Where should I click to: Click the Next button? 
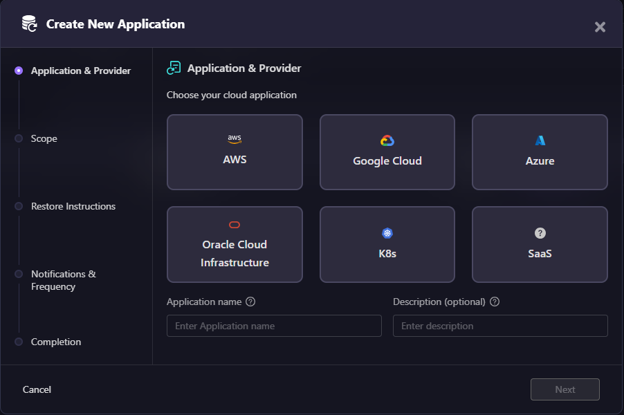pyautogui.click(x=565, y=389)
